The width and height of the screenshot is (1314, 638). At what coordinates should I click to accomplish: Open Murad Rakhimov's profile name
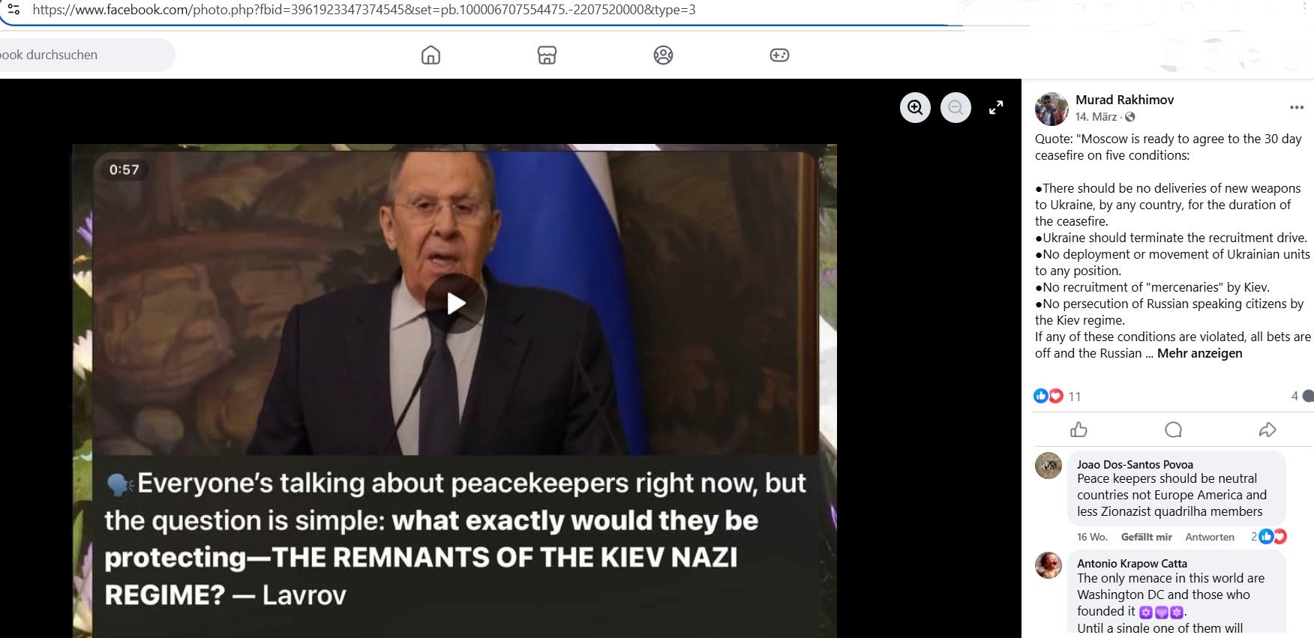1124,100
